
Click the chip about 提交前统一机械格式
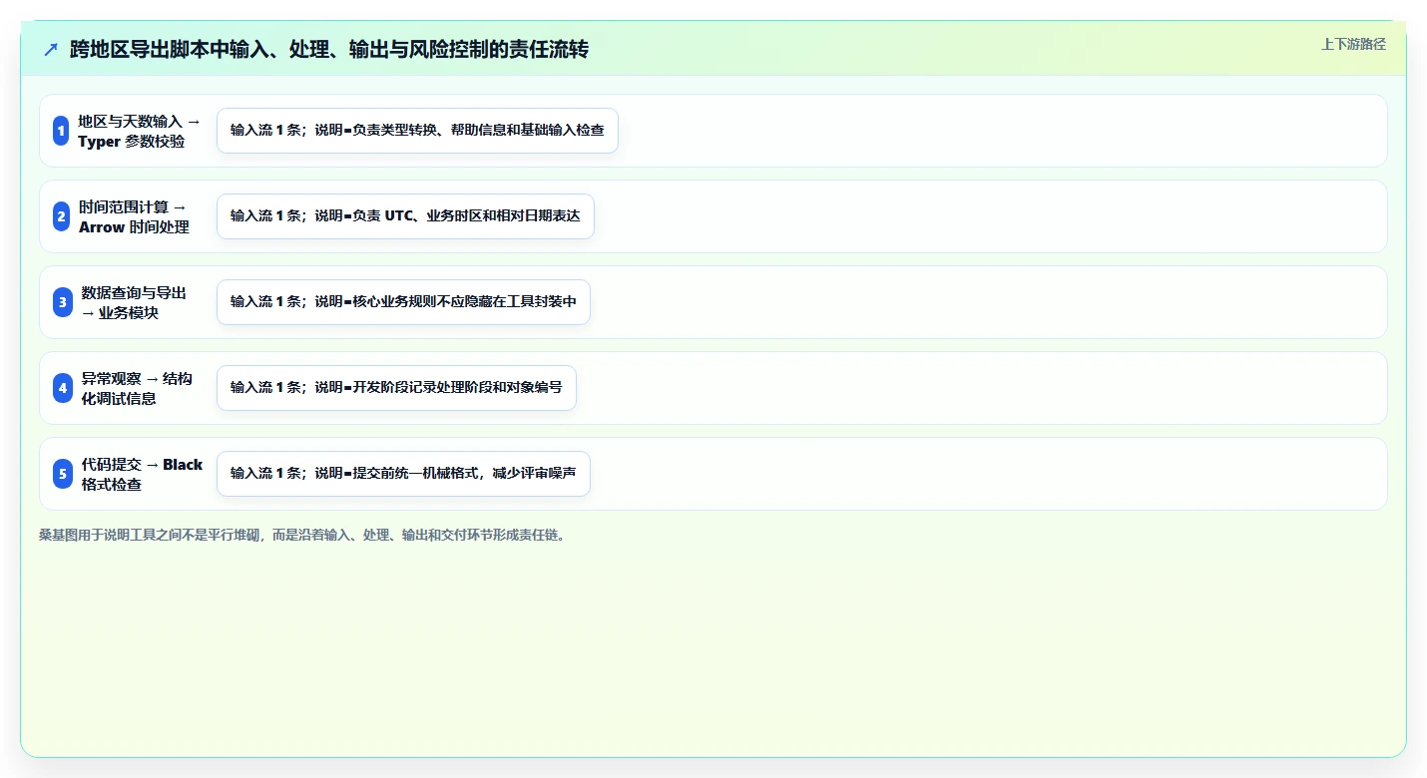pyautogui.click(x=403, y=474)
